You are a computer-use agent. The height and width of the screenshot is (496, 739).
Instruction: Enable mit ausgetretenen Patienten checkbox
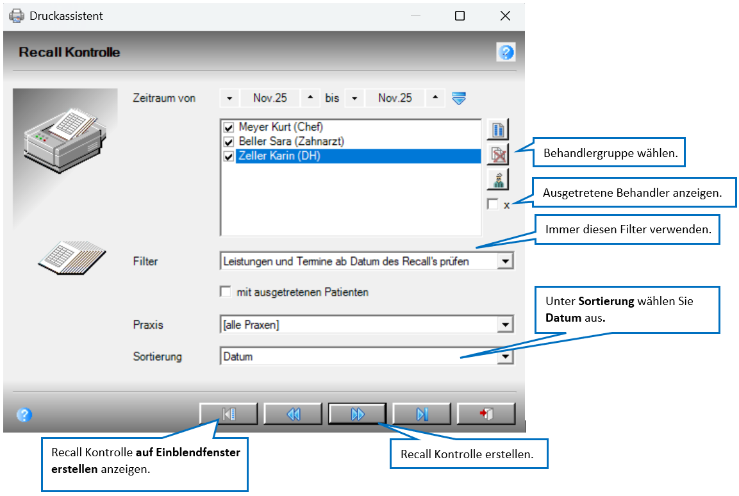point(226,292)
